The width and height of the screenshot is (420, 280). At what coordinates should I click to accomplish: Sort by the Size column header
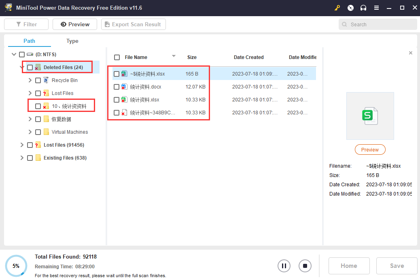point(192,57)
